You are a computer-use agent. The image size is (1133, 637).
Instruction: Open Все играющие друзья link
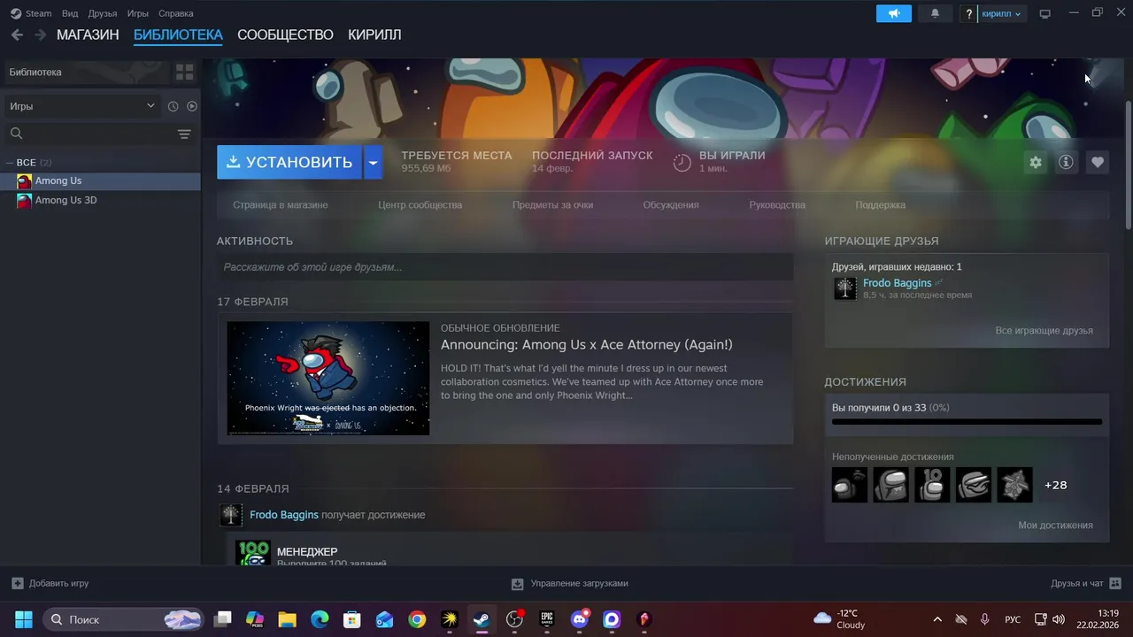[x=1044, y=330]
